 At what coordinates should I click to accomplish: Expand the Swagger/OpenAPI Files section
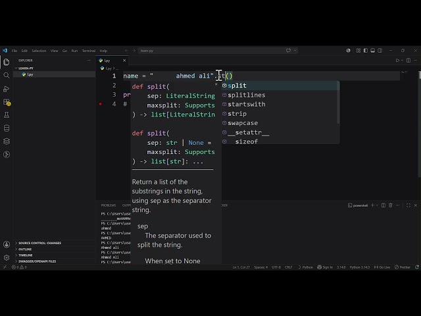(37, 261)
